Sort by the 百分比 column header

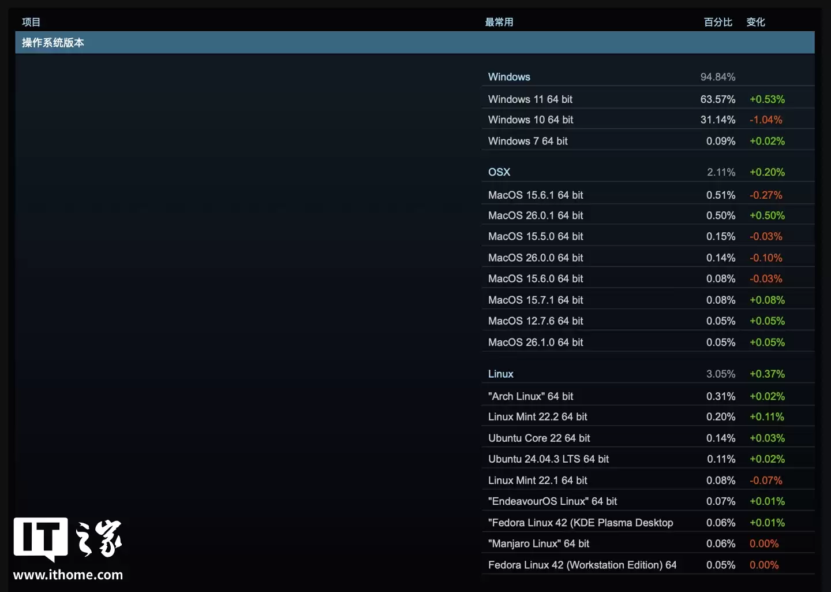tap(718, 22)
